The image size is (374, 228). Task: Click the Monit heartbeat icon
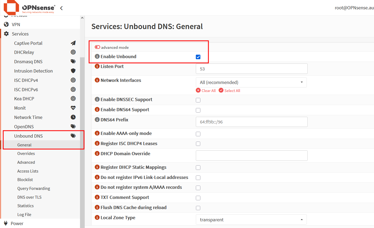pyautogui.click(x=73, y=108)
